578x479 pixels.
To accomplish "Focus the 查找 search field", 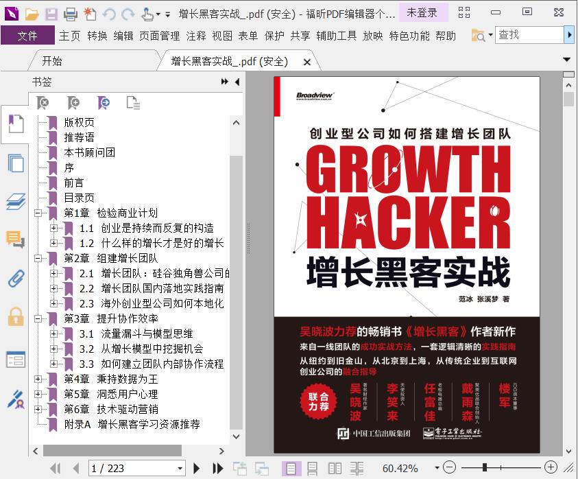I will [x=529, y=35].
